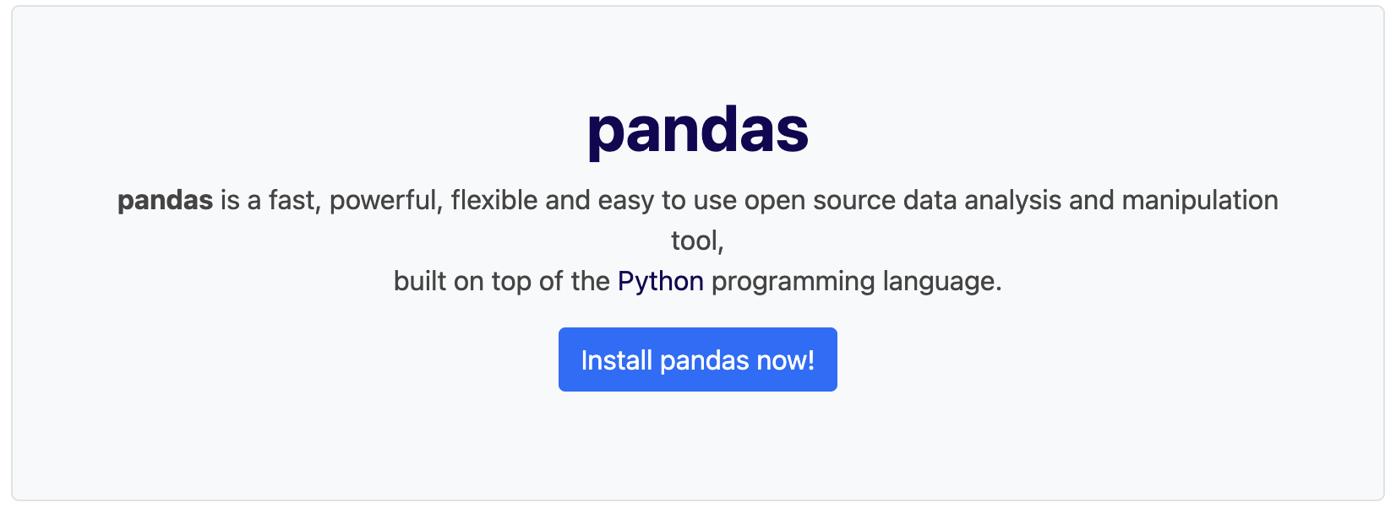Open the Python hyperlink

[x=660, y=281]
